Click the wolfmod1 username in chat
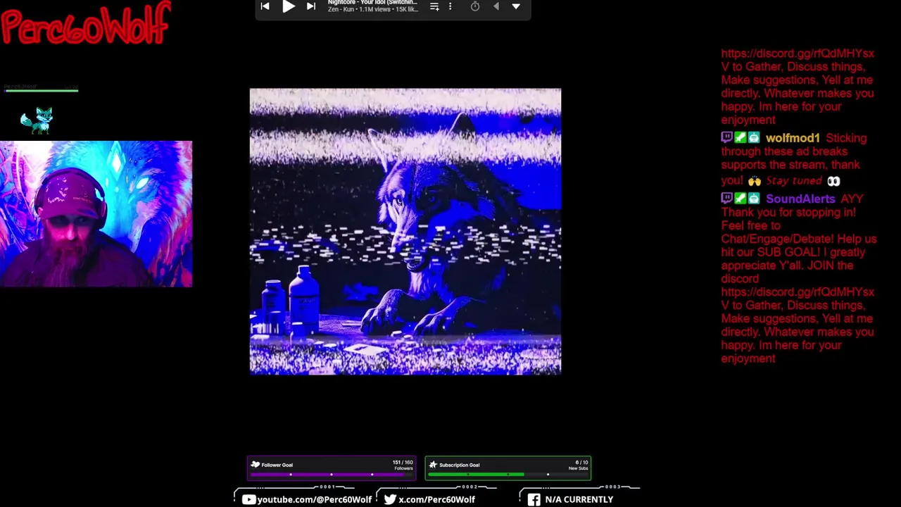This screenshot has height=507, width=901. click(x=793, y=138)
